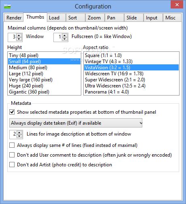
Task: Open the Always display date taken dropdown
Action: (x=76, y=123)
